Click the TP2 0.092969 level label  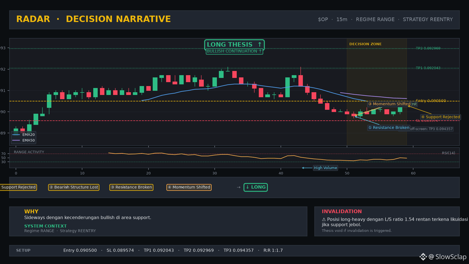pos(428,48)
